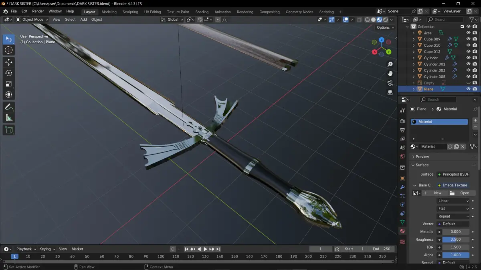This screenshot has width=481, height=270.
Task: Choose the Rotate tool
Action: pos(9,73)
